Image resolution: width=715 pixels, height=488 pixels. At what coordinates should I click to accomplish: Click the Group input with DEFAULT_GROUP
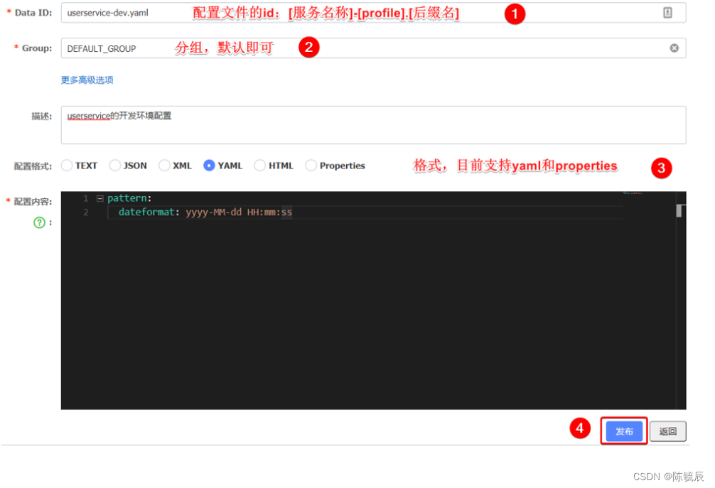pyautogui.click(x=373, y=48)
